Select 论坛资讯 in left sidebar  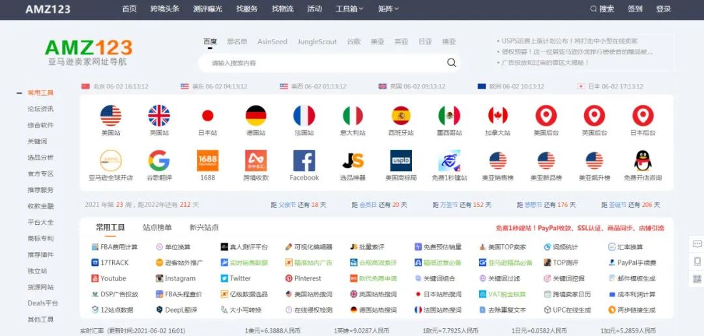[40, 109]
